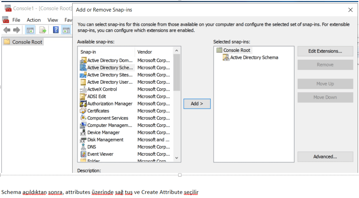Select the DNS snap-in entry
The image size is (359, 198).
[92, 147]
